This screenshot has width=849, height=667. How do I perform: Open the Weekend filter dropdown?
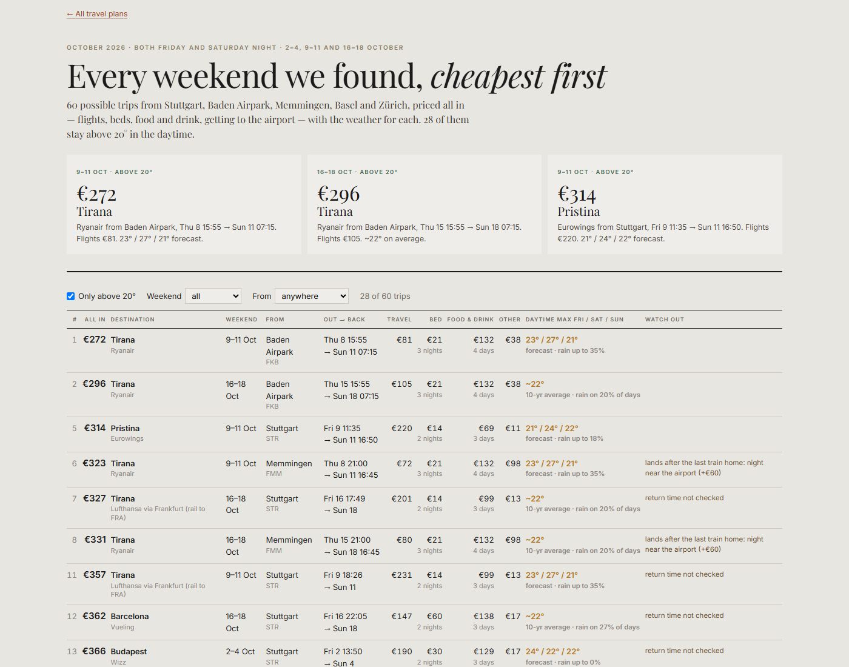(x=213, y=296)
